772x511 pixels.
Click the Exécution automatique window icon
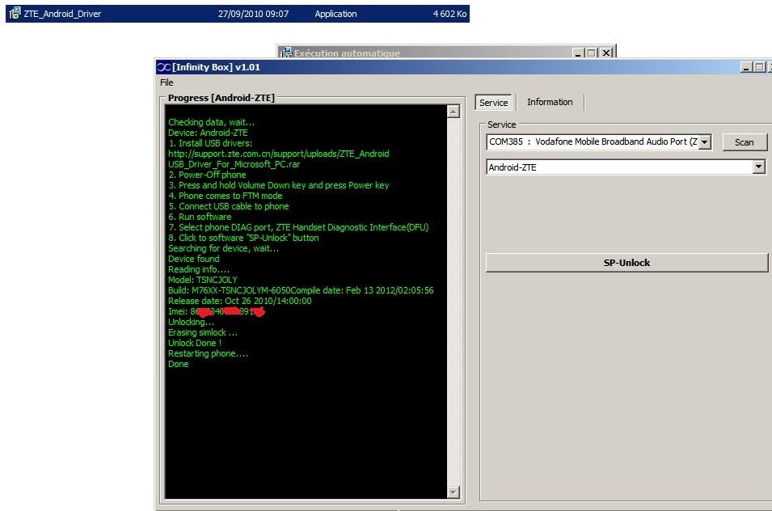[x=285, y=53]
